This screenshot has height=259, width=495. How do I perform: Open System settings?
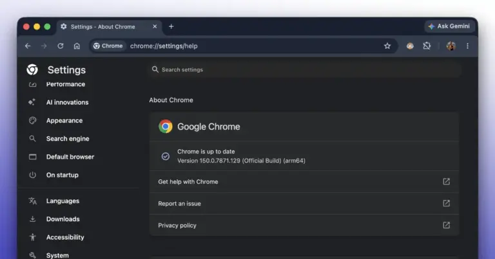click(57, 255)
